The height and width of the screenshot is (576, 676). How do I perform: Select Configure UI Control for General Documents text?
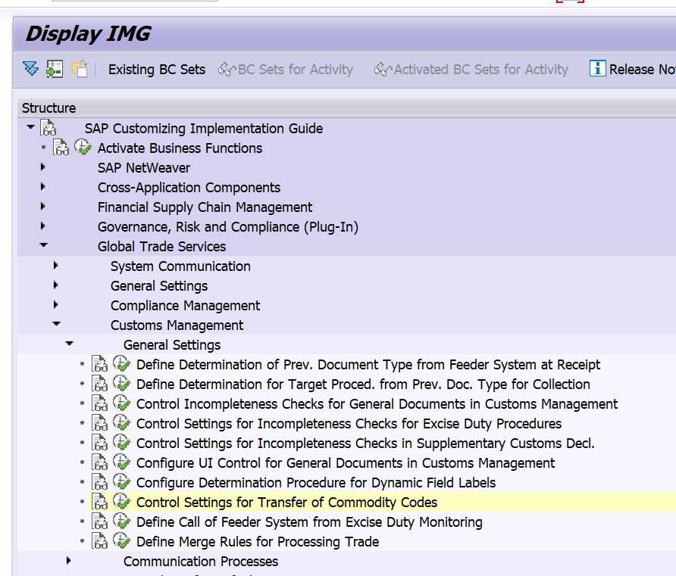[x=346, y=463]
